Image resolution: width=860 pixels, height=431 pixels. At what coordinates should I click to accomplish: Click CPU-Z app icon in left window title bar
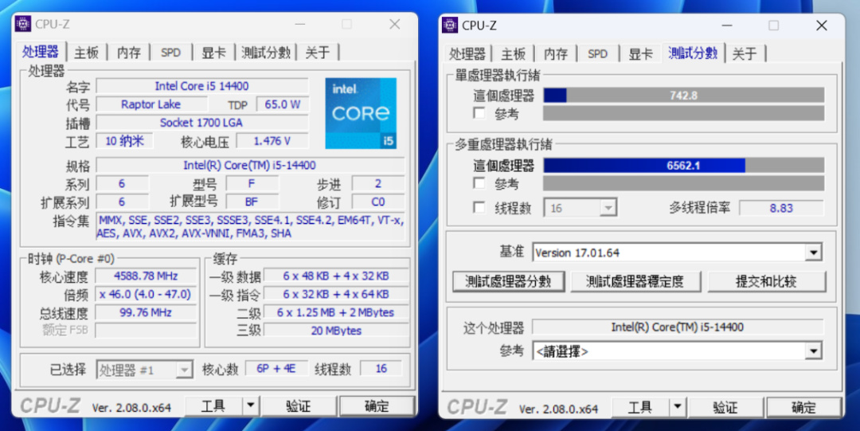[x=23, y=24]
